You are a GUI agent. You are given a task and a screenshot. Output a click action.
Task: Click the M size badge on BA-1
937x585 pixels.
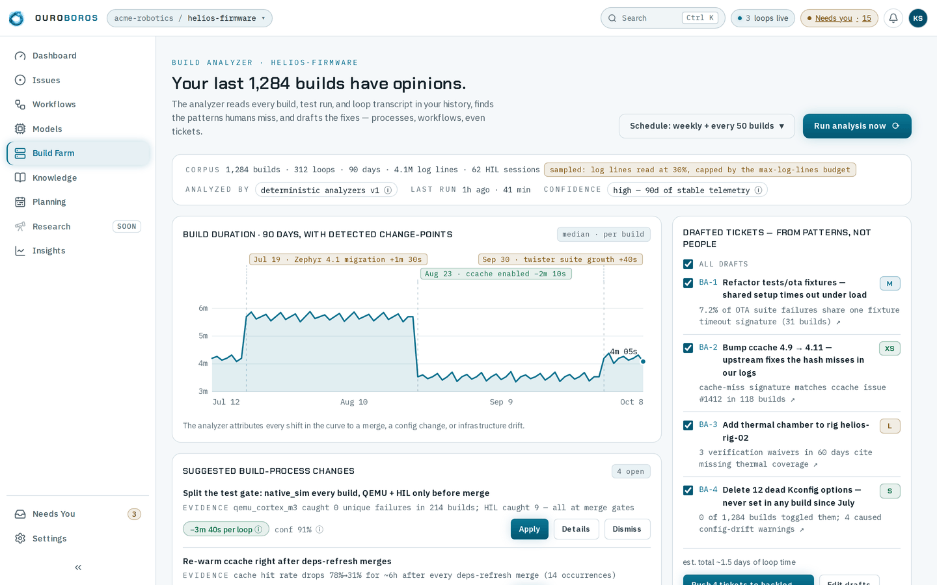coord(889,283)
